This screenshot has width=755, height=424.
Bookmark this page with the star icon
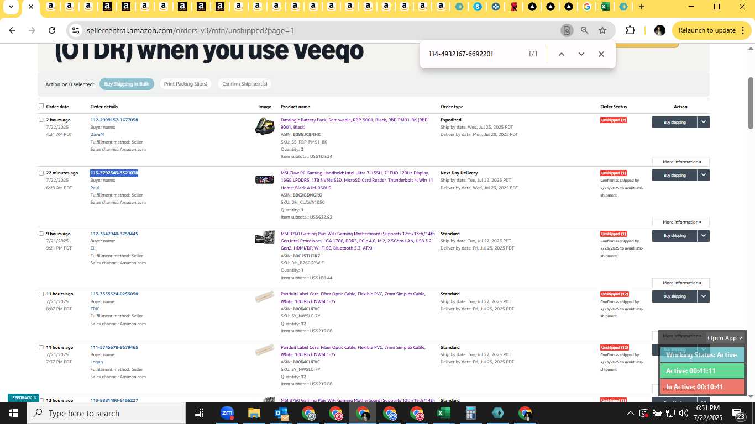click(602, 30)
